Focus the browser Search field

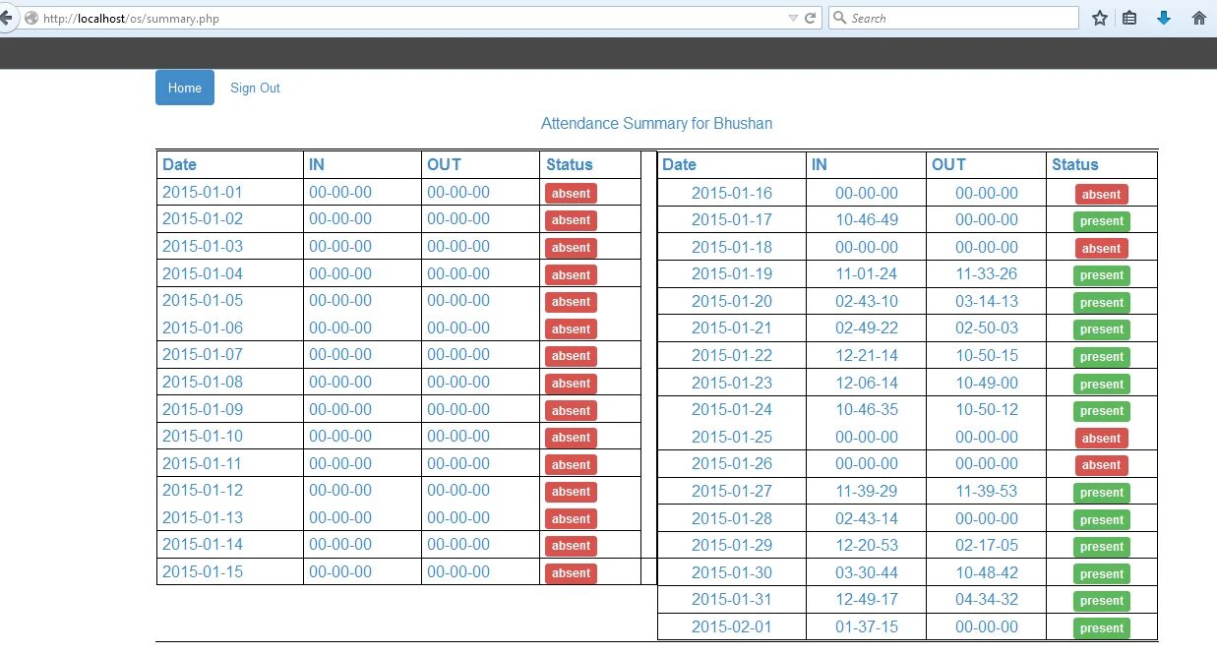[953, 18]
